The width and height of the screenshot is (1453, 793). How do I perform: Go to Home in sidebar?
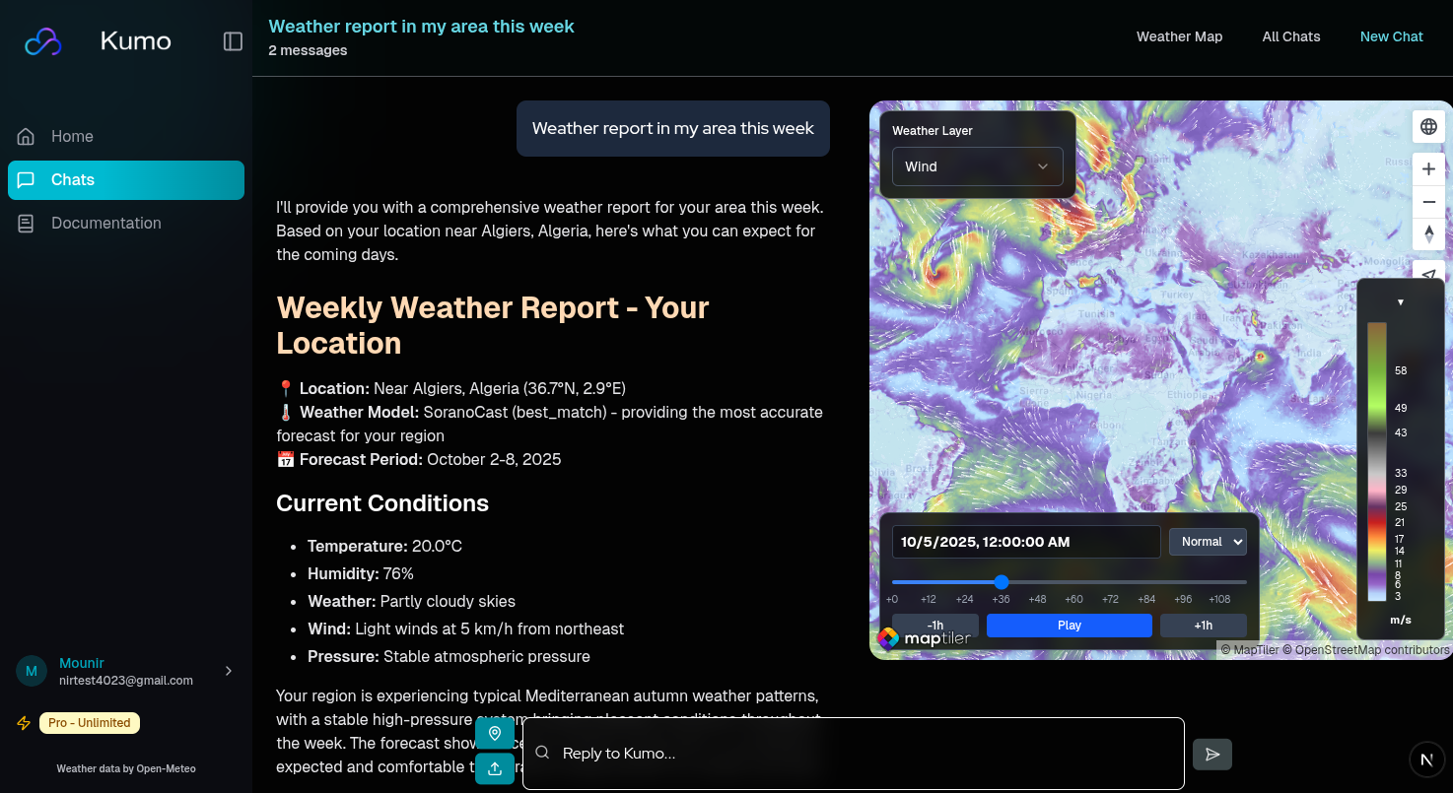(x=72, y=137)
